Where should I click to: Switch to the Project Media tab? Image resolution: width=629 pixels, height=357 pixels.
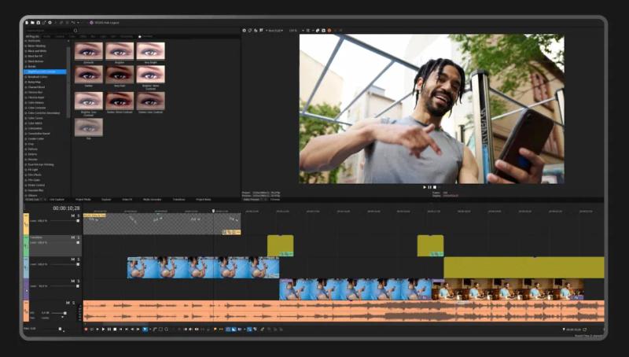tap(83, 200)
